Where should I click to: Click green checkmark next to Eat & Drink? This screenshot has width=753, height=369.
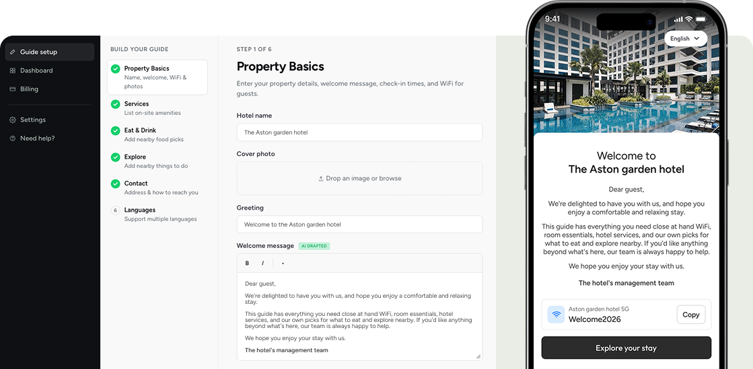coord(115,130)
